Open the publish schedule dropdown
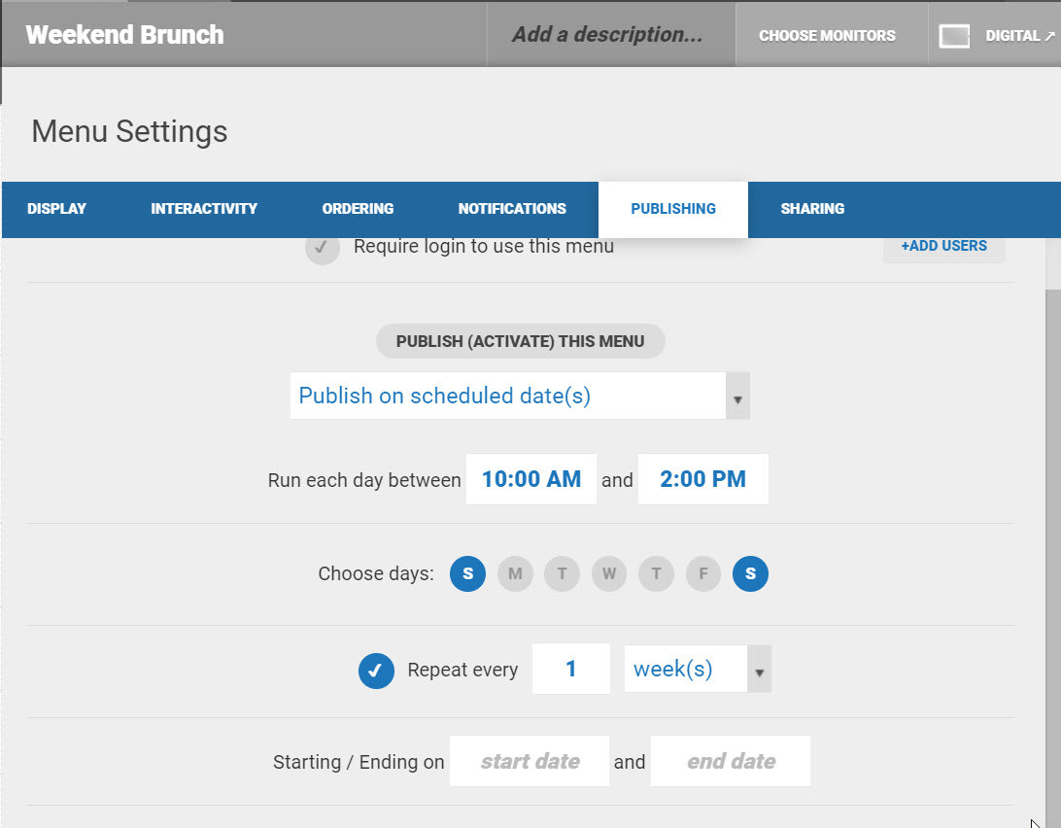1061x828 pixels. point(520,396)
